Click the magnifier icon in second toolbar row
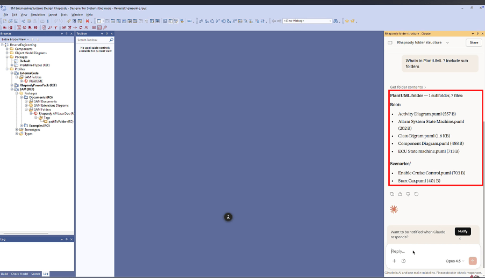485x278 pixels. pyautogui.click(x=50, y=27)
